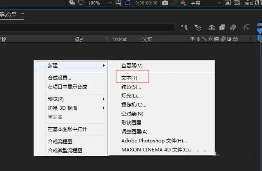
Task: Open the RGB channel color selector
Action: coord(183,3)
